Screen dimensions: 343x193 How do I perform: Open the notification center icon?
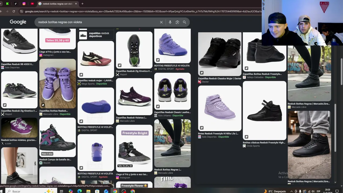pyautogui.click(x=337, y=191)
